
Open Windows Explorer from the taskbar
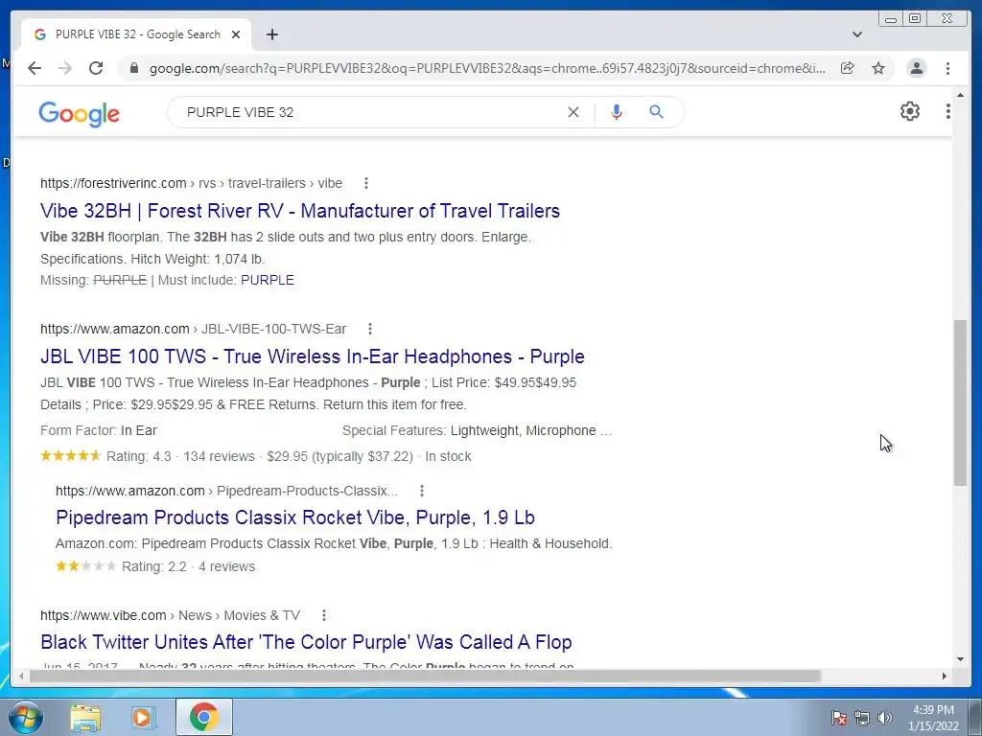(85, 717)
